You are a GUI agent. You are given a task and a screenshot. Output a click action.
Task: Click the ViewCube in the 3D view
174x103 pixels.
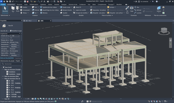pyautogui.click(x=164, y=31)
